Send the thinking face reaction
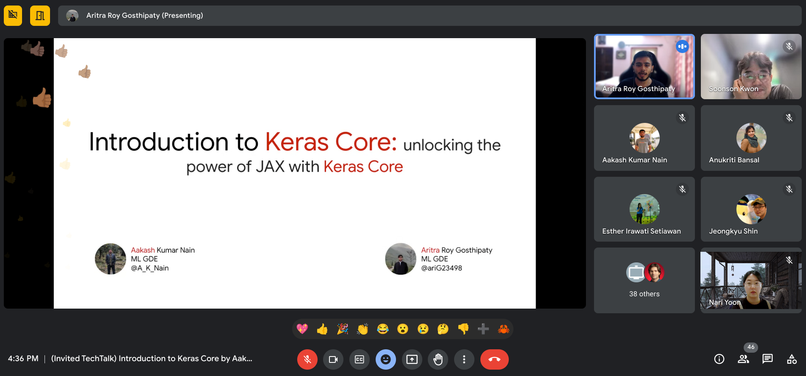The image size is (806, 376). pyautogui.click(x=443, y=329)
